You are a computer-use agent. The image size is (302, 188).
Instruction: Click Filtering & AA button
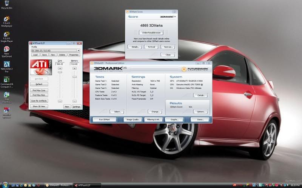click(154, 120)
